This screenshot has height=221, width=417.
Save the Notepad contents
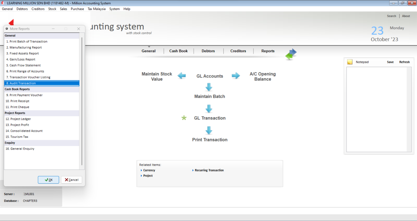point(390,62)
